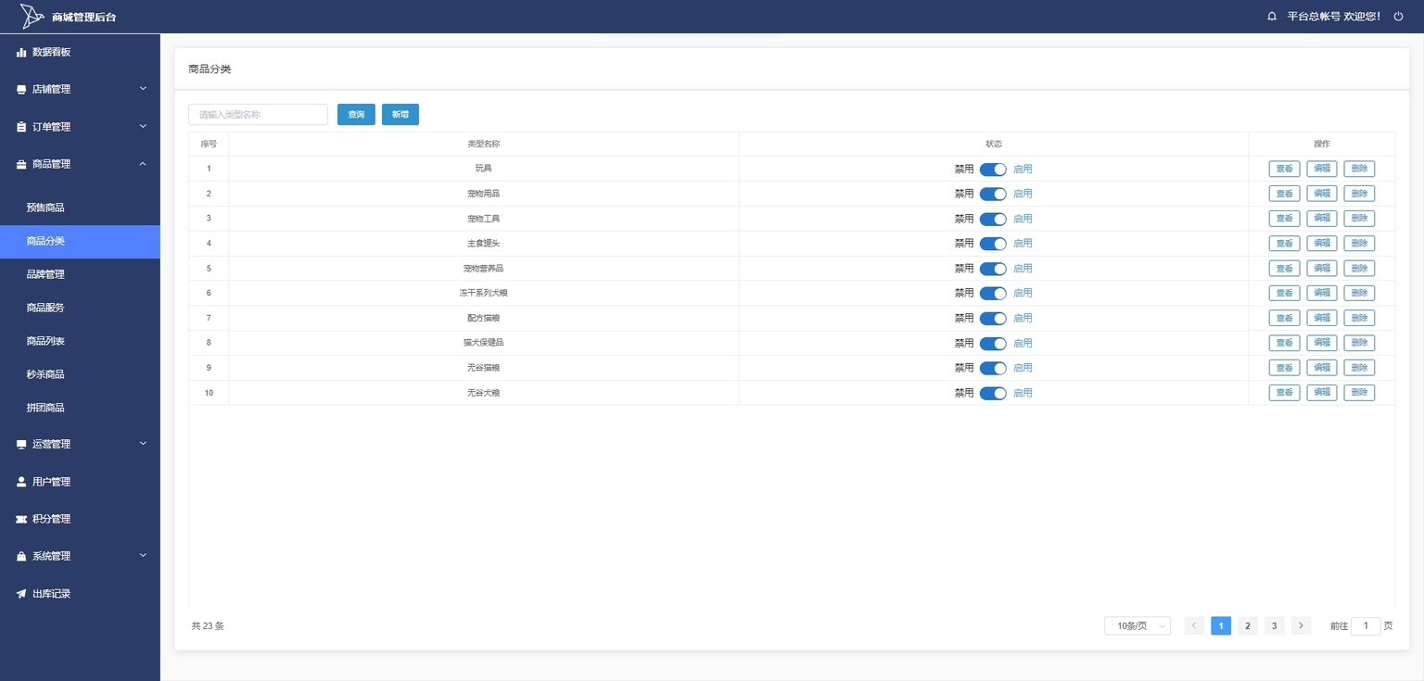Viewport: 1424px width, 681px height.
Task: Select 商品分类 in sidebar
Action: (x=80, y=241)
